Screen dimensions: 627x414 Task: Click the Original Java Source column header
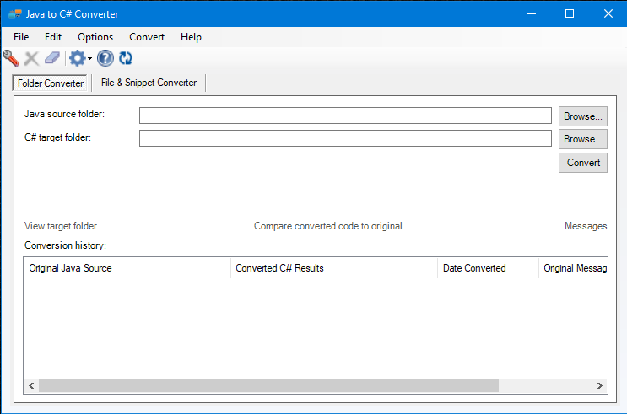coord(127,268)
